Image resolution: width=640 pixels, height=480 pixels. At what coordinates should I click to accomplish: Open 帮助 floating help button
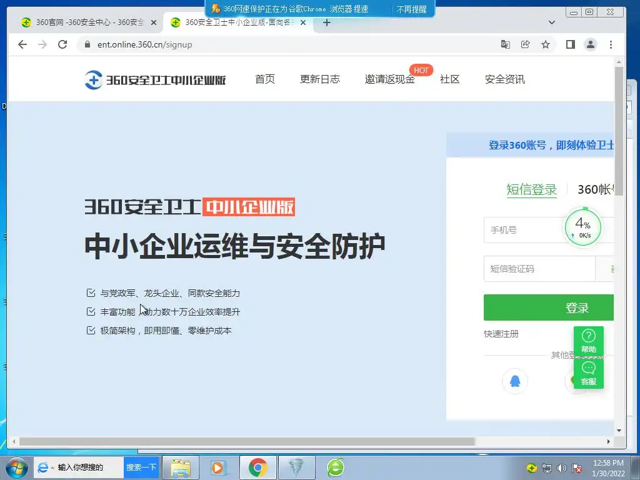click(x=588, y=341)
